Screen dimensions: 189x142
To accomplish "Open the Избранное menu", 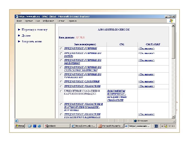I will point(48,21).
